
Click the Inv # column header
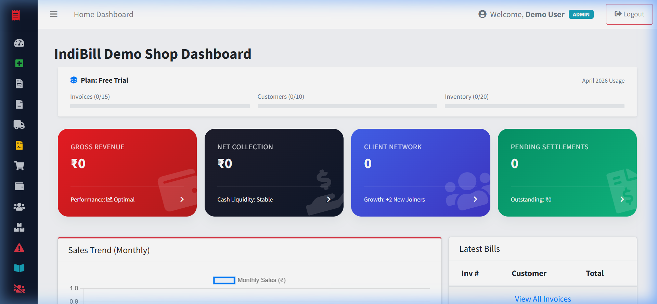click(x=470, y=273)
